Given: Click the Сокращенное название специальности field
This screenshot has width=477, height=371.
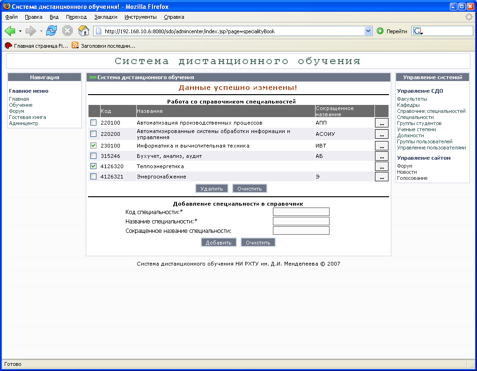Looking at the screenshot, I should pyautogui.click(x=301, y=230).
